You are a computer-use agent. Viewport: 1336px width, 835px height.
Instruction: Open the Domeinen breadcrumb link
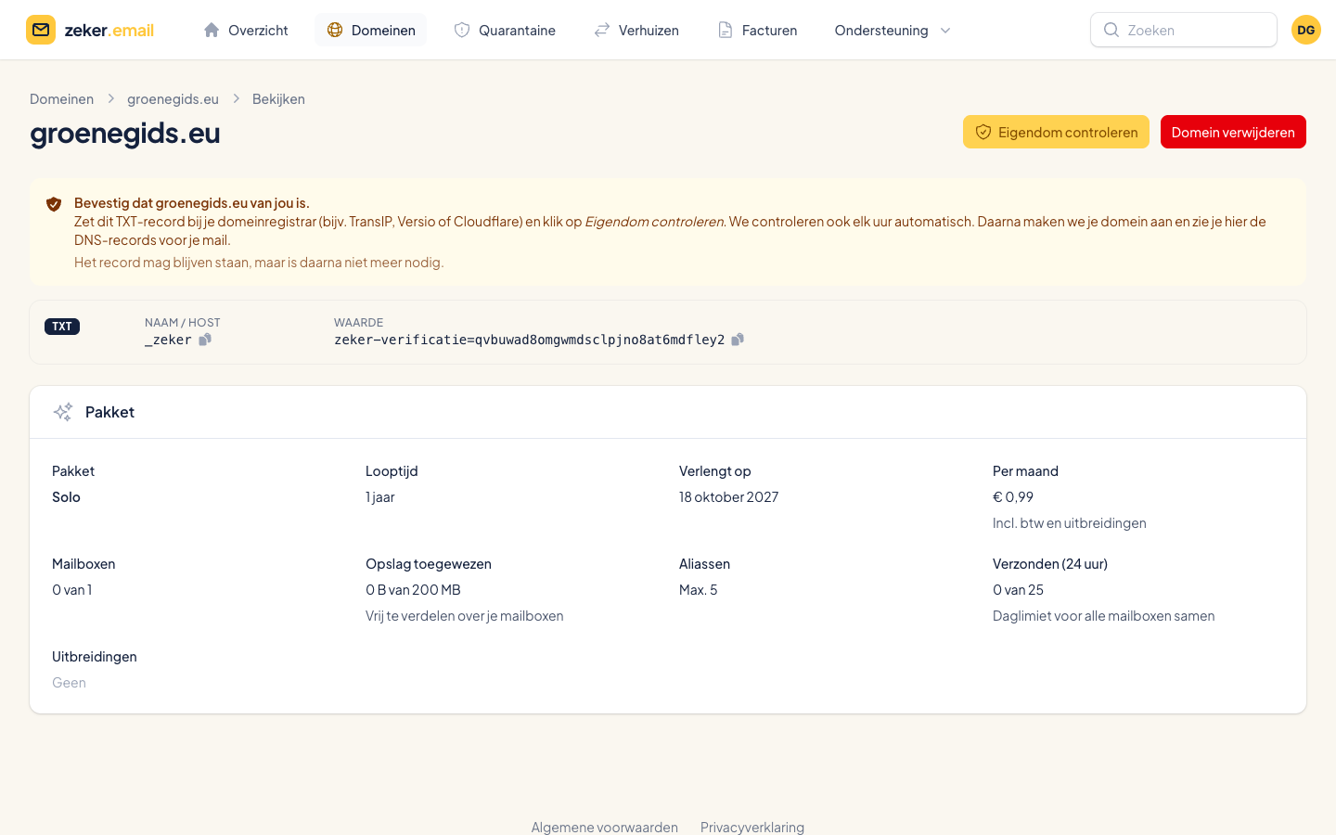[61, 99]
